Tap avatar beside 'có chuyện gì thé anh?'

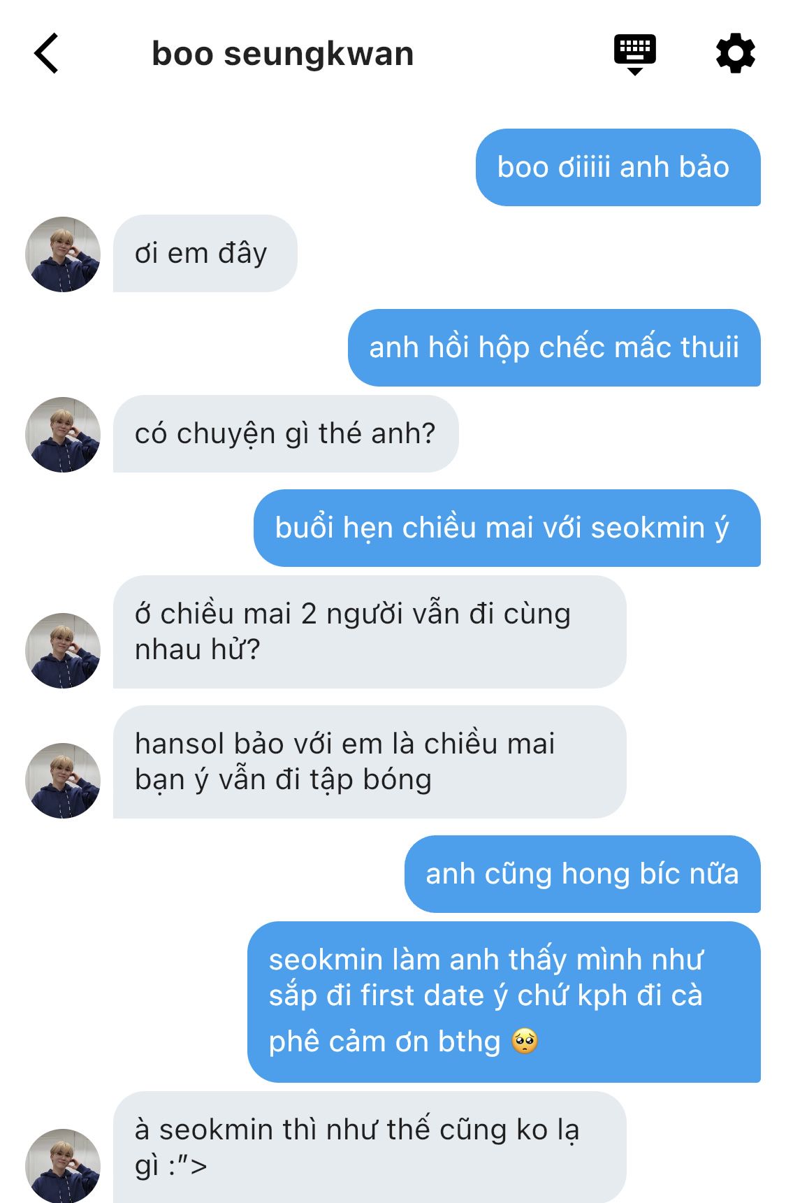(63, 434)
